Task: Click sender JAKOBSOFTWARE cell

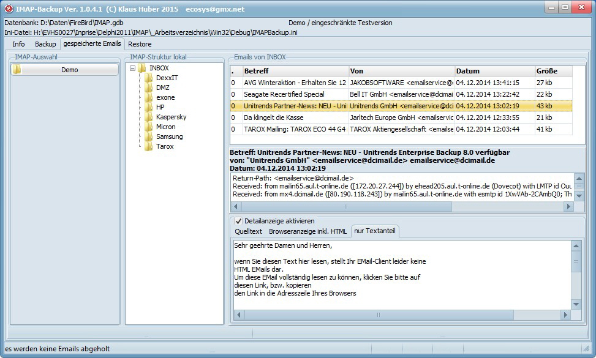Action: pos(401,83)
